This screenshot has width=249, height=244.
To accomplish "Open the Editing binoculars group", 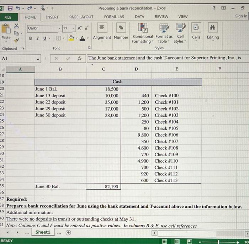I will (x=213, y=33).
